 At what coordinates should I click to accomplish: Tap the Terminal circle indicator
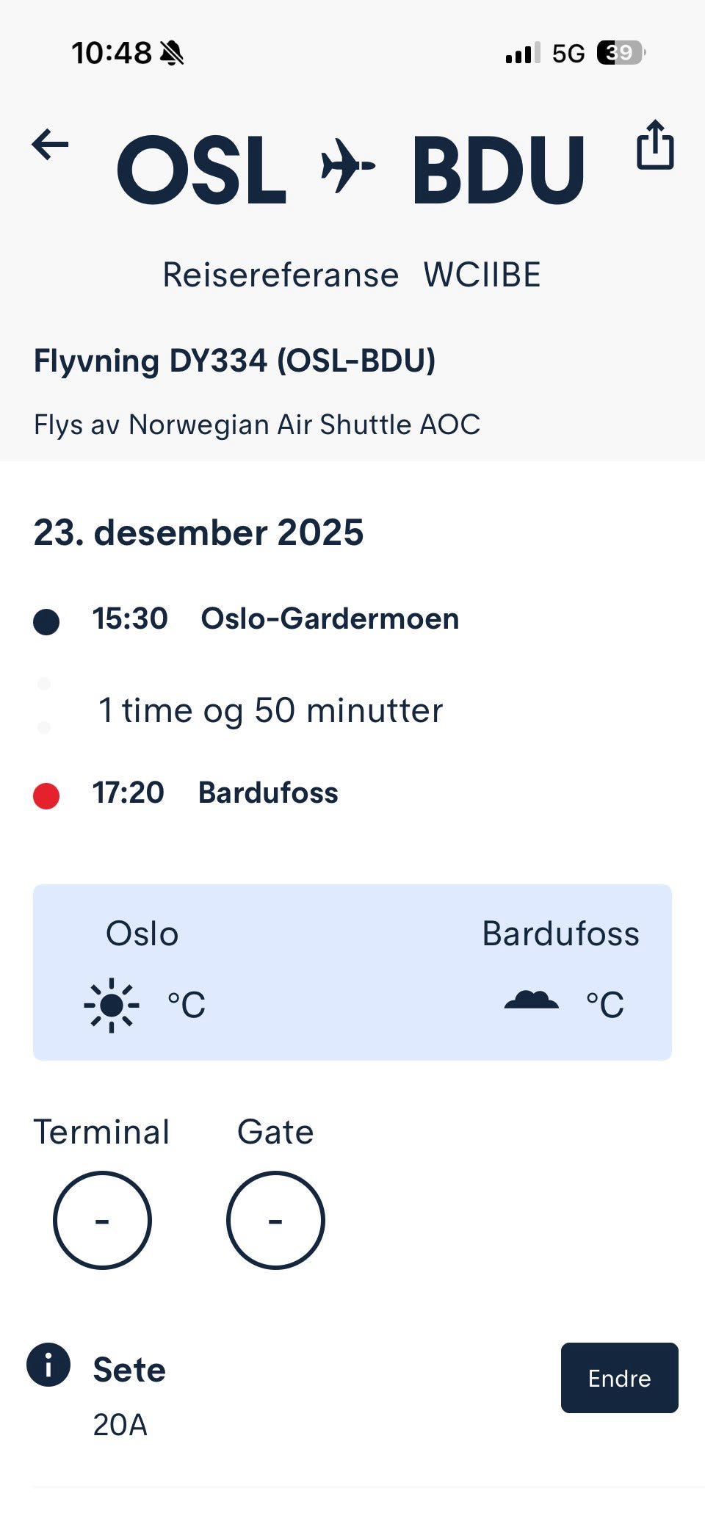point(102,1220)
